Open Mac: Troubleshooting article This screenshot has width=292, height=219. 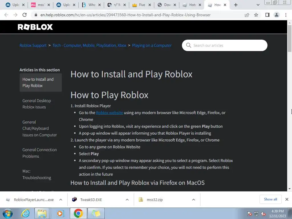[x=37, y=174]
